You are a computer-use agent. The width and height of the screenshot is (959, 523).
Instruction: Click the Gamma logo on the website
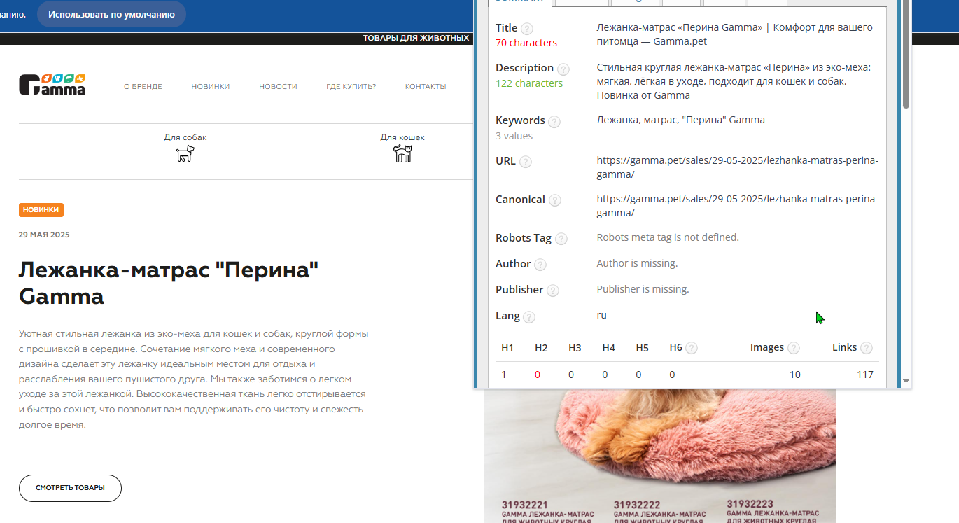click(x=52, y=85)
